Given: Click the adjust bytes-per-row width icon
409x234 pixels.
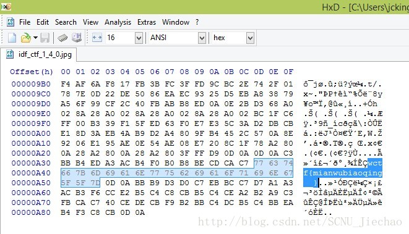Looking at the screenshot, I should 97,38.
